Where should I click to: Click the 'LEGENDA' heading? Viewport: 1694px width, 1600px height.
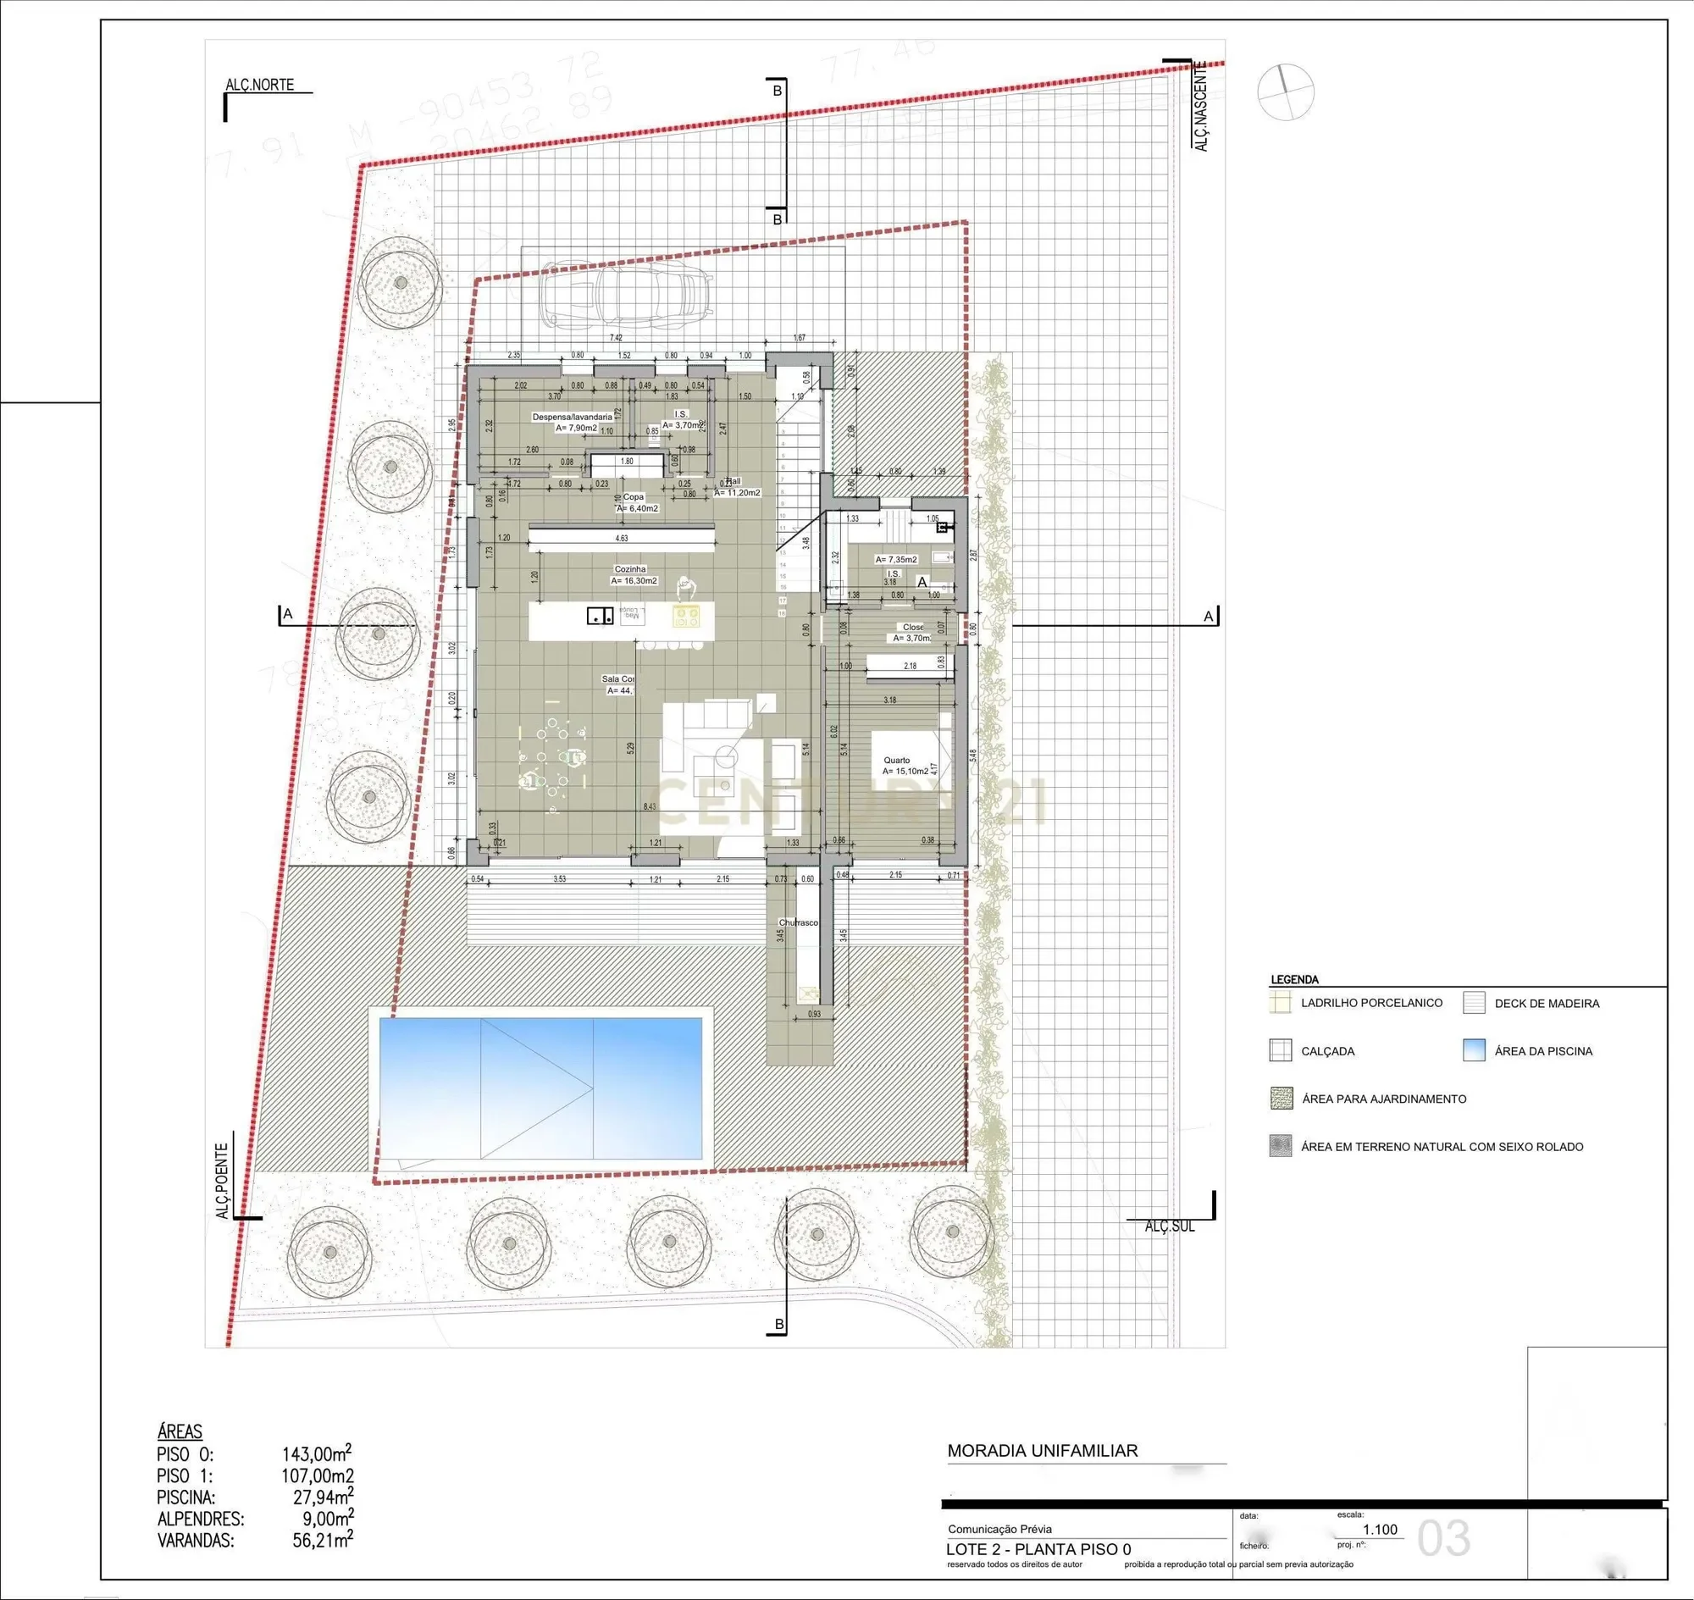(1294, 980)
